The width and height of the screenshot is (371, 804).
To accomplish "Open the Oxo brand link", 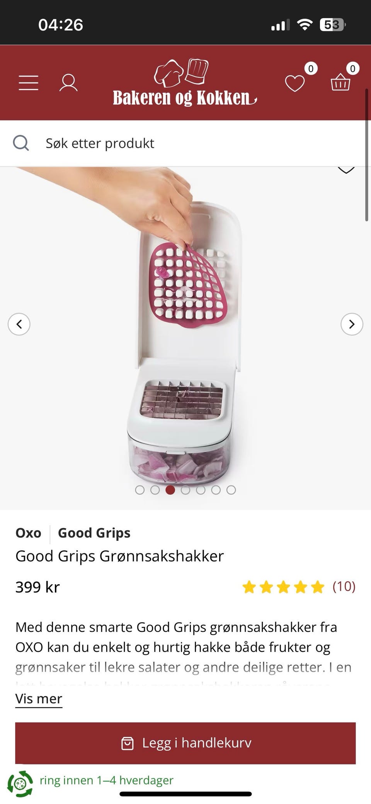I will pyautogui.click(x=28, y=533).
